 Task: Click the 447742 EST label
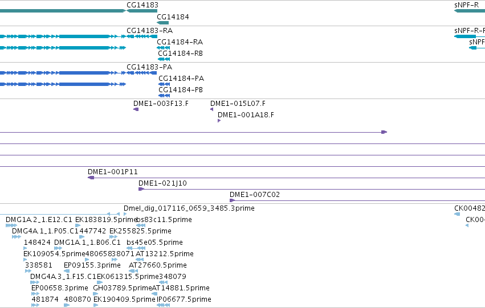tap(92, 231)
